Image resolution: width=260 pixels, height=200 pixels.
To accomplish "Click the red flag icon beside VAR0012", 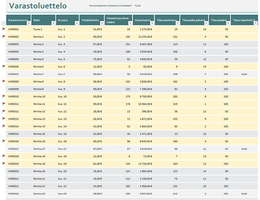I will tap(4, 111).
